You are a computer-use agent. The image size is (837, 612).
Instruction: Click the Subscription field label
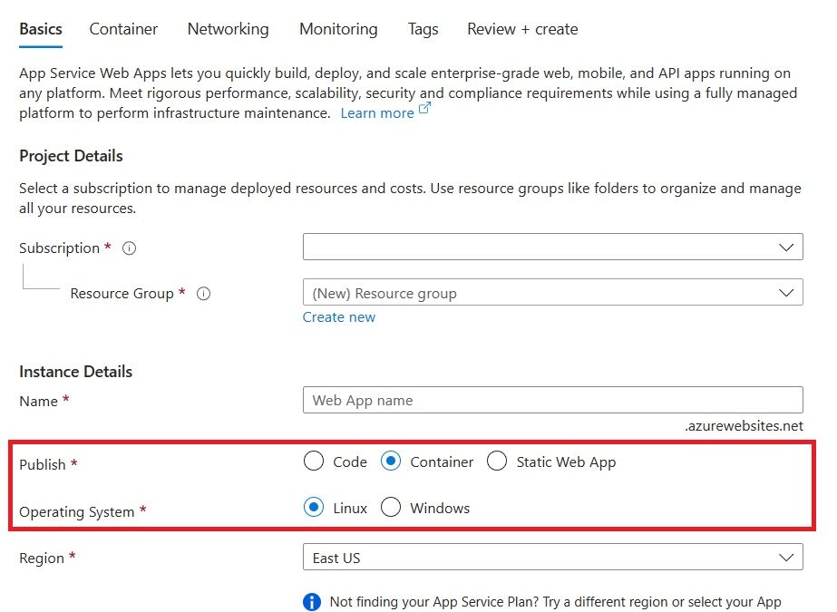(59, 248)
